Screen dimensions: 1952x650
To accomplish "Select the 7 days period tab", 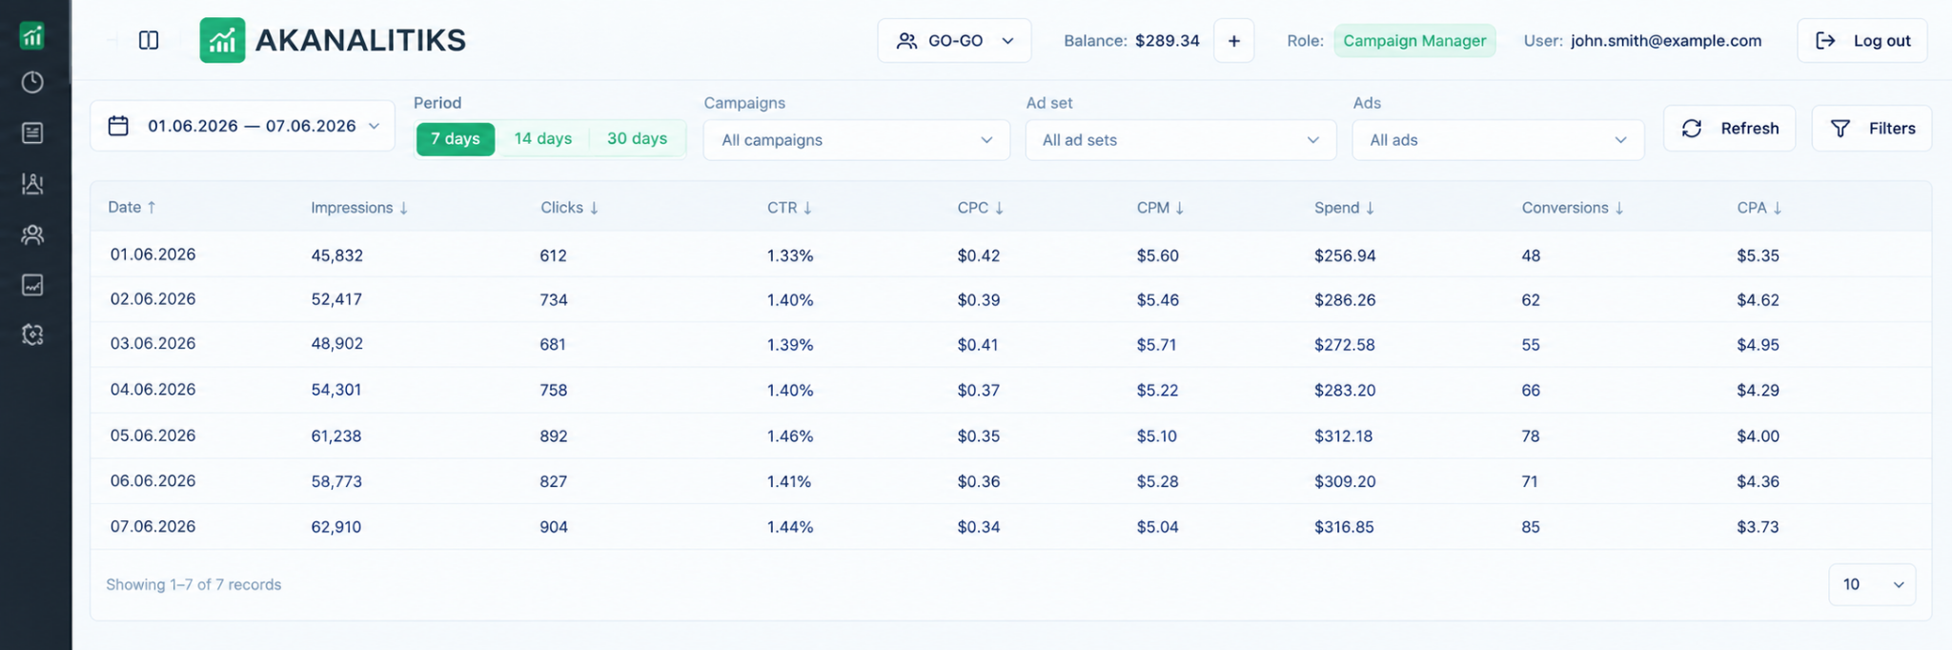I will tap(456, 139).
